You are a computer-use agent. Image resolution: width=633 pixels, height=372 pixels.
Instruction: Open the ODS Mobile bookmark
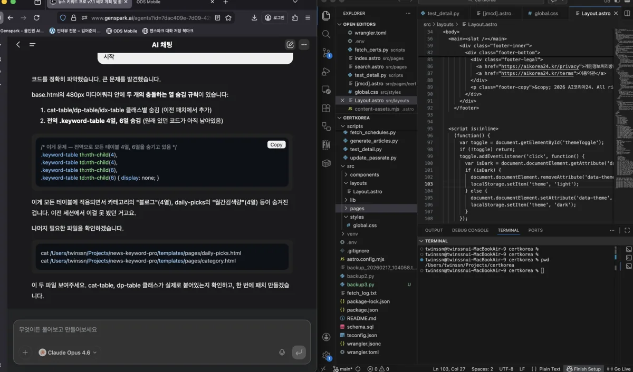point(121,31)
